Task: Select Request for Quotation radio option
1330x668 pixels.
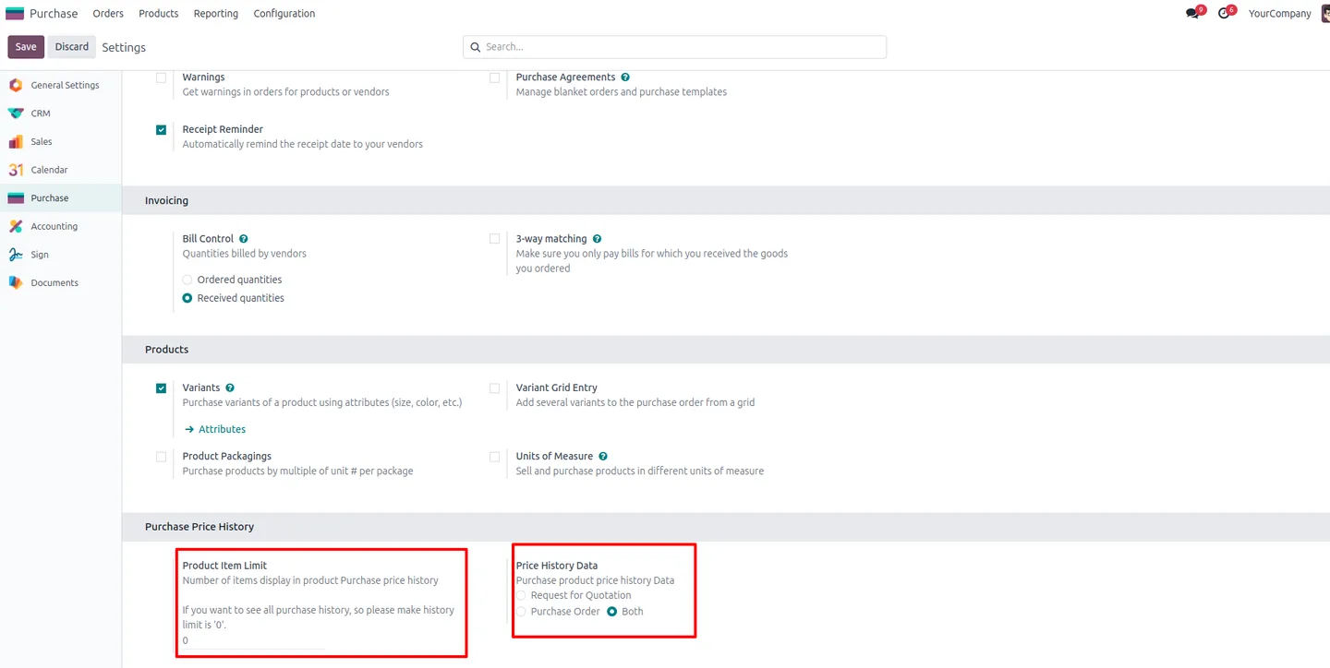Action: 522,596
